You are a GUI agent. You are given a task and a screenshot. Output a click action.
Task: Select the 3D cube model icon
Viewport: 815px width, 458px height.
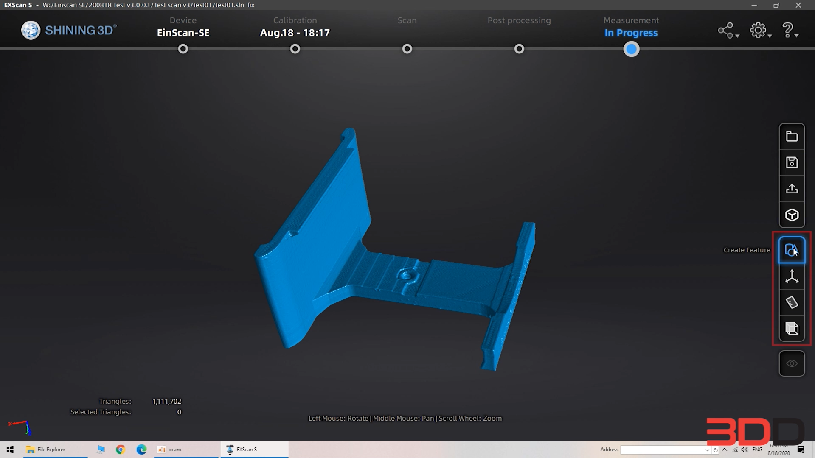click(x=792, y=215)
